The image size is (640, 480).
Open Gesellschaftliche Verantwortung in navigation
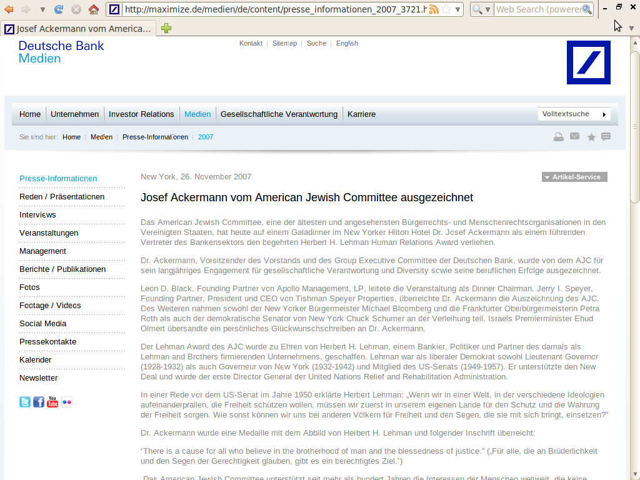click(x=279, y=114)
